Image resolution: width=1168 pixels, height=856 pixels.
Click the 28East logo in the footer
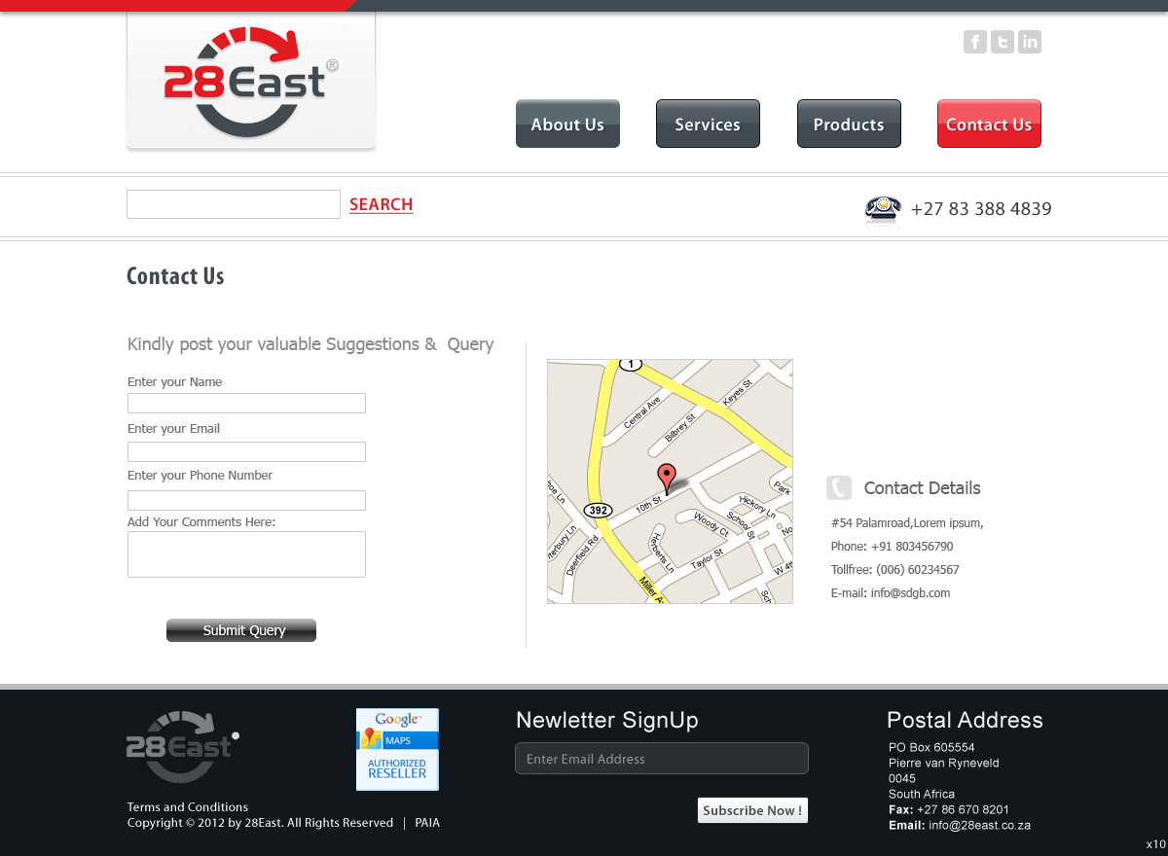[x=182, y=745]
